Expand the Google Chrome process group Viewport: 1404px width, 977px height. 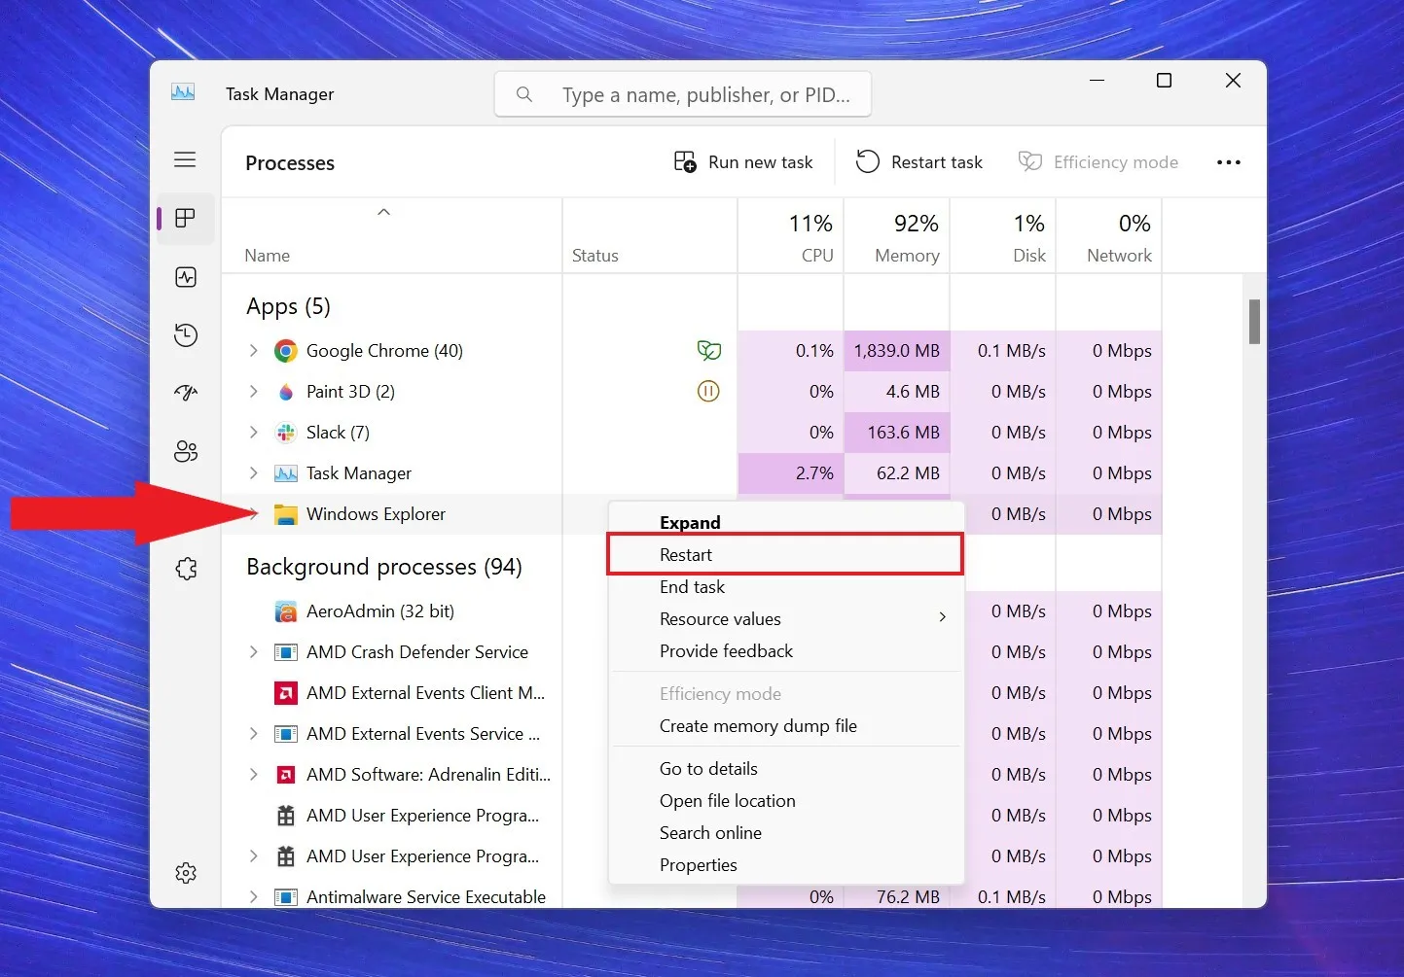click(x=254, y=351)
